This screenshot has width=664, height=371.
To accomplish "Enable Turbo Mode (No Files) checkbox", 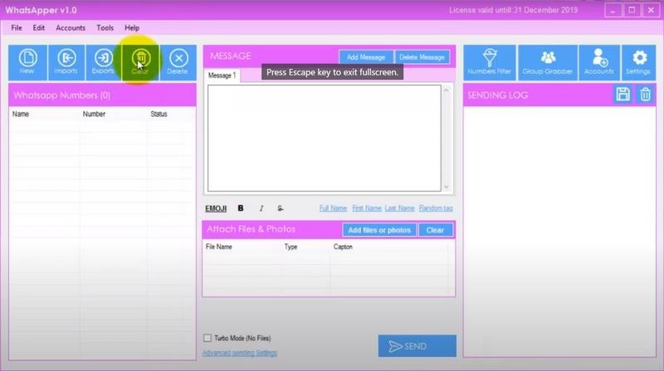I will (207, 338).
